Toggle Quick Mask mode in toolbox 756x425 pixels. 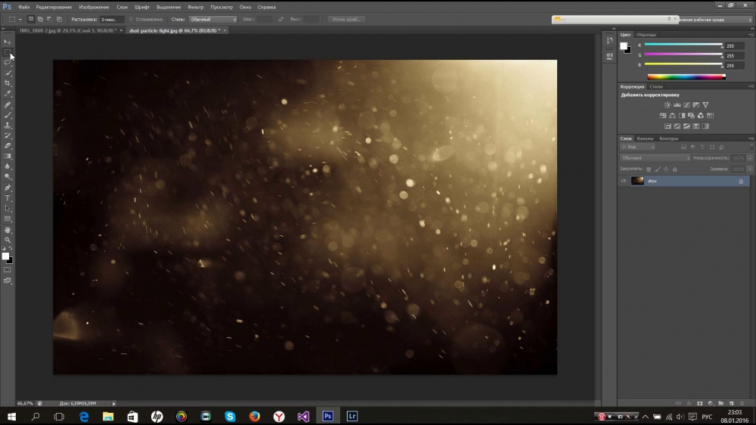(x=8, y=270)
